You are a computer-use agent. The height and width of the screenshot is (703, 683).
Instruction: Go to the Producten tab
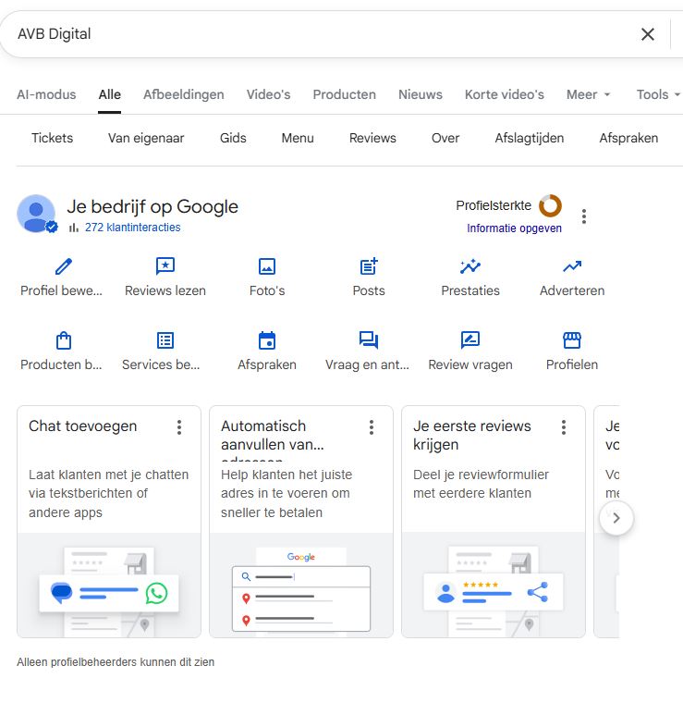click(x=345, y=94)
